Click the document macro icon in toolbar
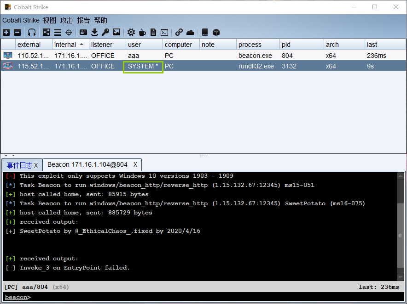407x304 pixels. click(153, 32)
